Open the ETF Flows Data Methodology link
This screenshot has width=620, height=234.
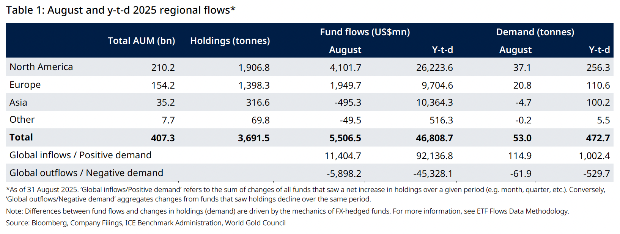pos(522,211)
